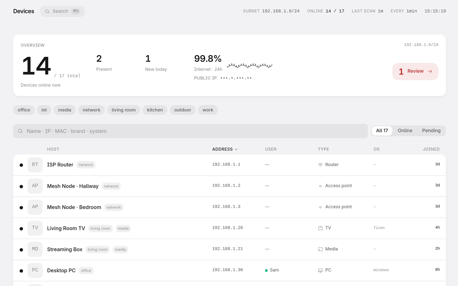Click the Internet 24h uptime sparkline

tap(249, 66)
